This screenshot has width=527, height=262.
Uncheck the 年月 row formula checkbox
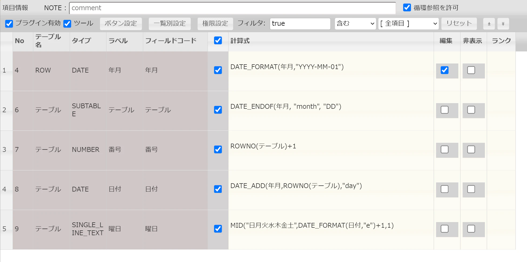(218, 70)
